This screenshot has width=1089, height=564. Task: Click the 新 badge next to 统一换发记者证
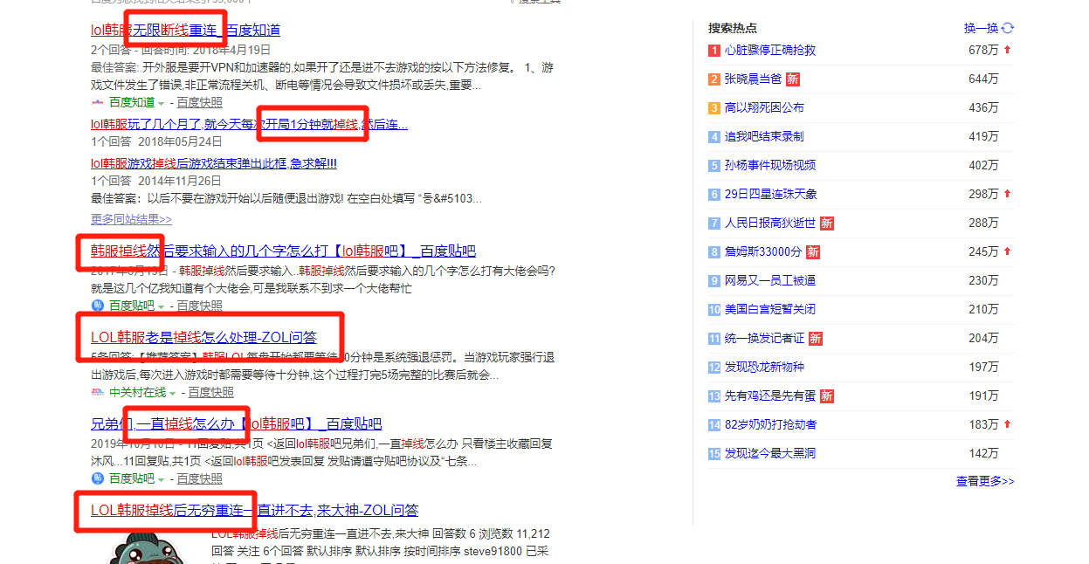816,339
